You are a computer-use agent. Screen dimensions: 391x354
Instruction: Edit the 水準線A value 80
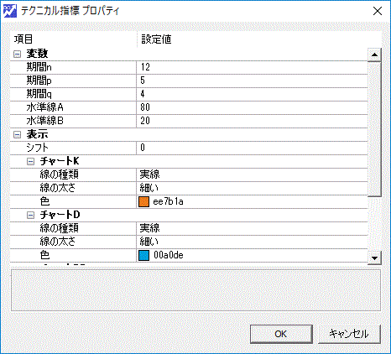[252, 107]
